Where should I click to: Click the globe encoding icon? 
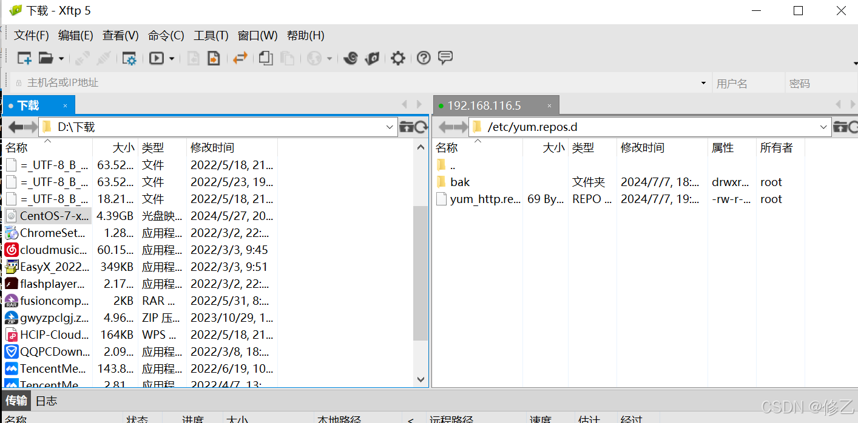pos(314,58)
